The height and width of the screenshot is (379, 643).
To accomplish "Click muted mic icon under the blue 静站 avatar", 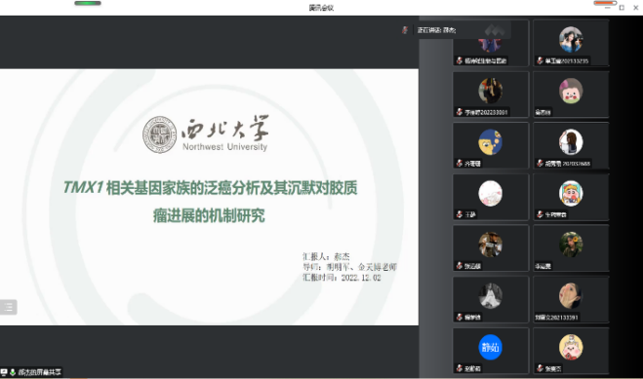I will [460, 368].
